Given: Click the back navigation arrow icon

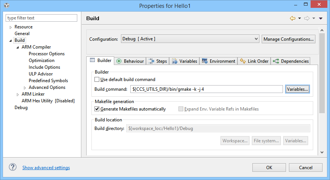Looking at the screenshot, I should click(x=292, y=18).
